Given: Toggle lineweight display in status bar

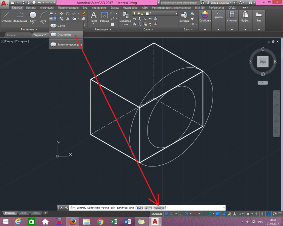Looking at the screenshot, I should (x=218, y=214).
